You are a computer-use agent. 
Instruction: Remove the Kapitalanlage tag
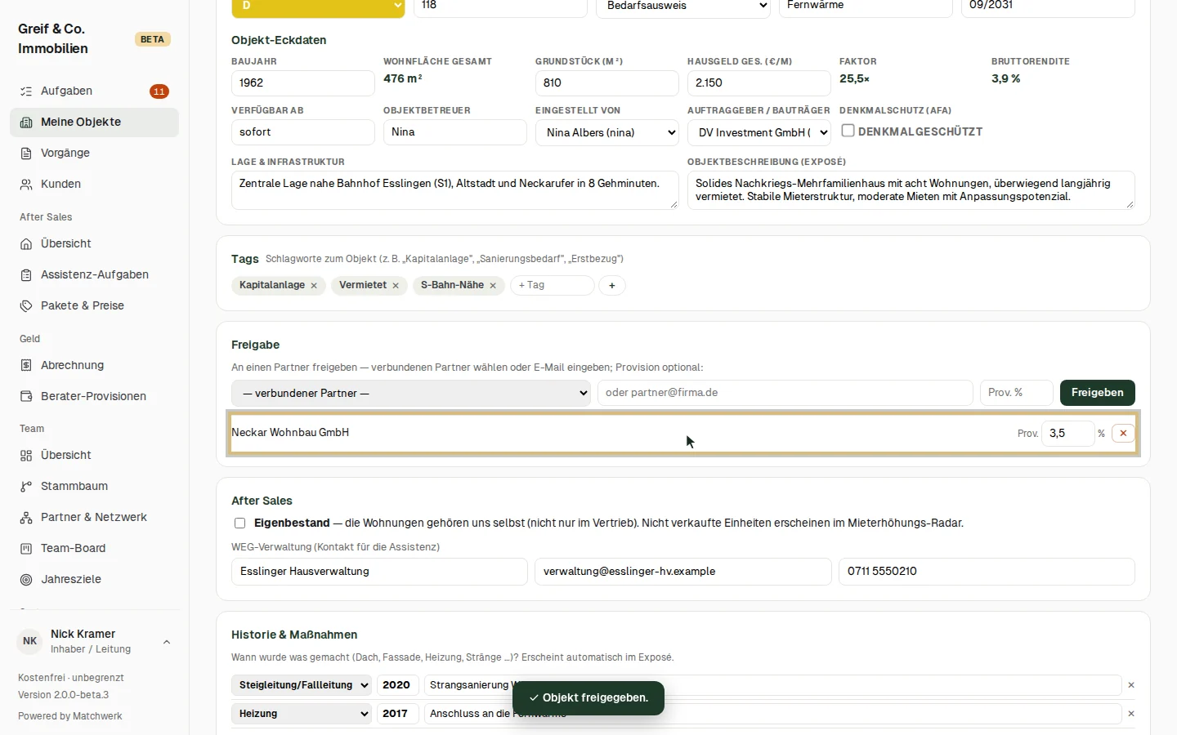tap(314, 286)
